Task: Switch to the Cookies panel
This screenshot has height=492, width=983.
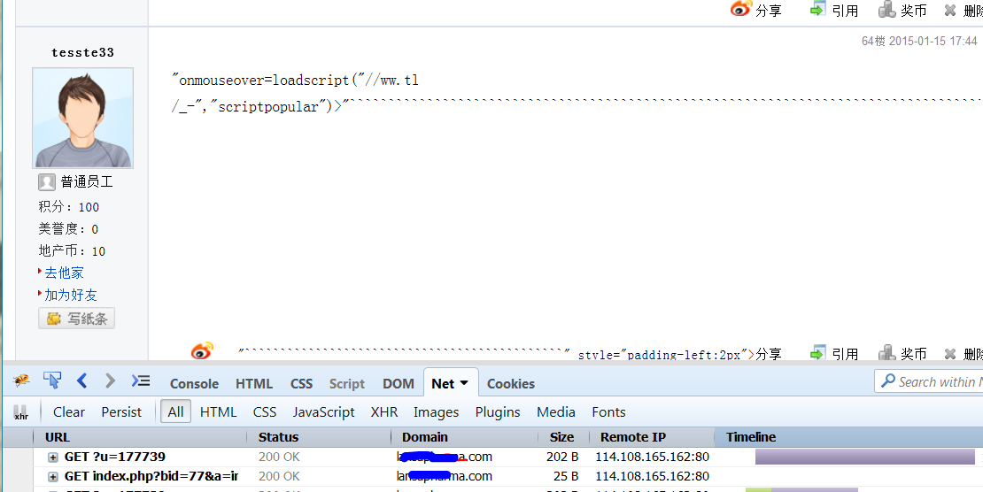Action: pos(511,383)
